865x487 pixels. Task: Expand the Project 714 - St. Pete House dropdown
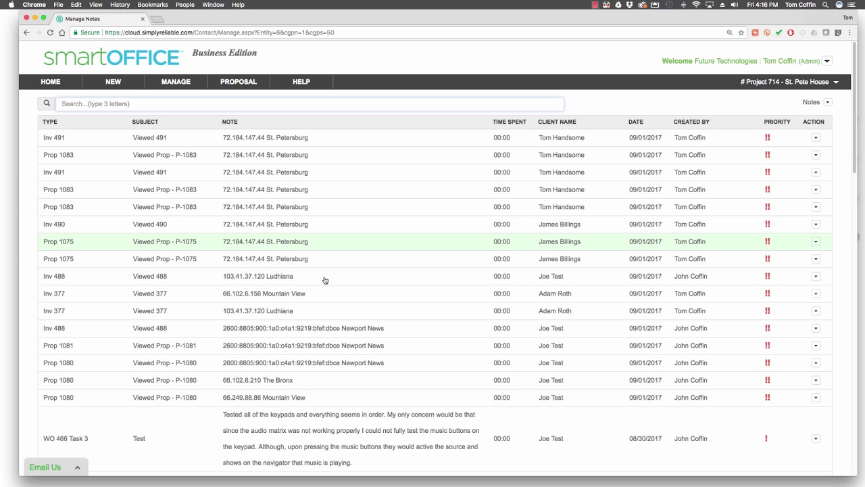coord(836,83)
